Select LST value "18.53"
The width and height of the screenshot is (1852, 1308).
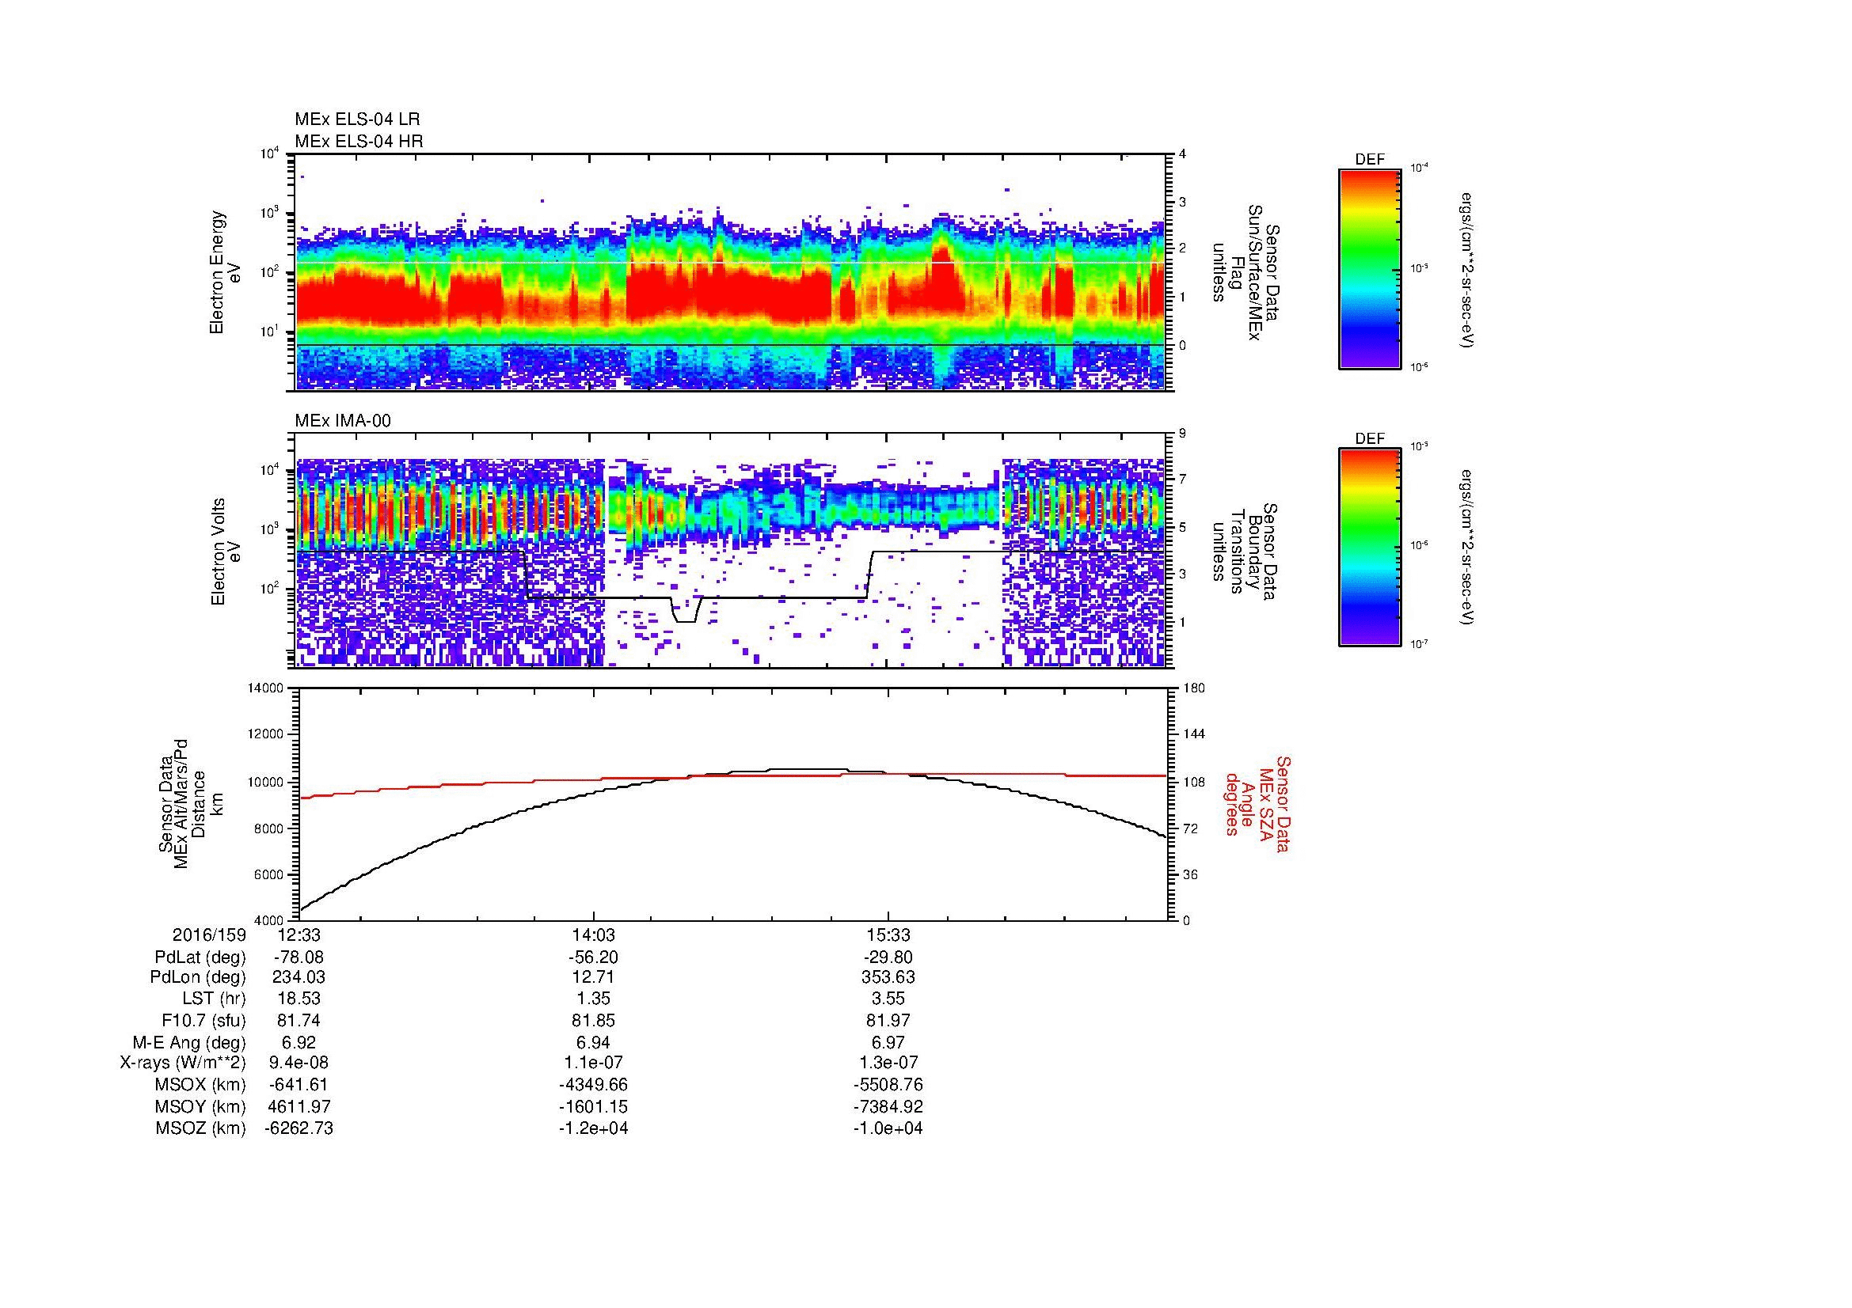[x=299, y=999]
